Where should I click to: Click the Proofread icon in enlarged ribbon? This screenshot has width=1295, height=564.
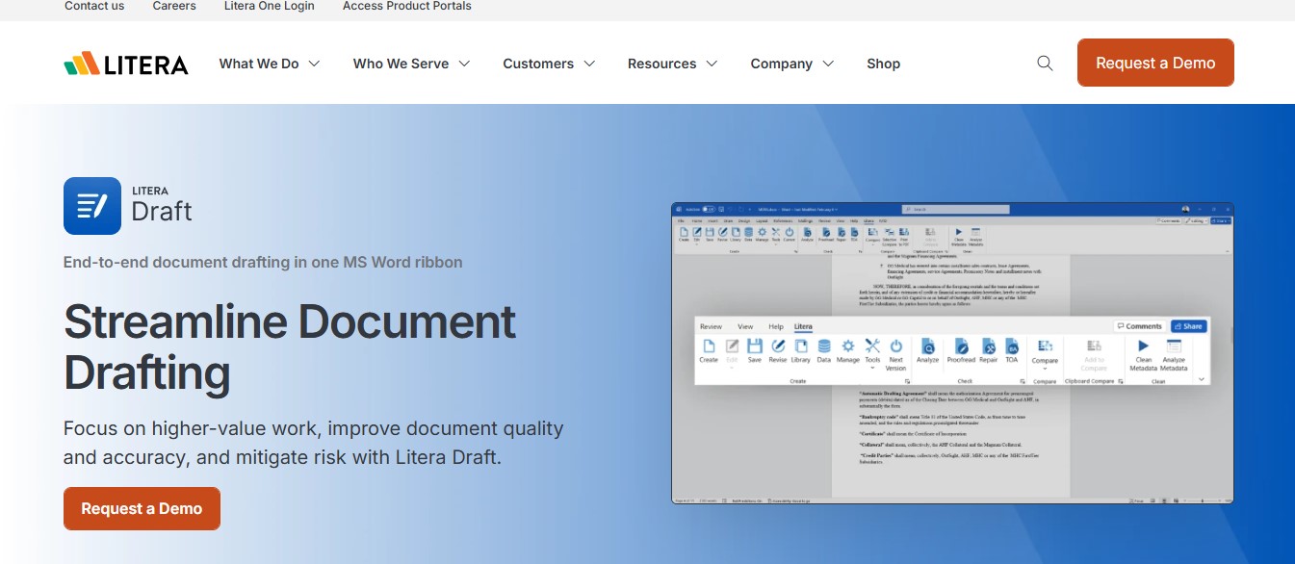[961, 347]
